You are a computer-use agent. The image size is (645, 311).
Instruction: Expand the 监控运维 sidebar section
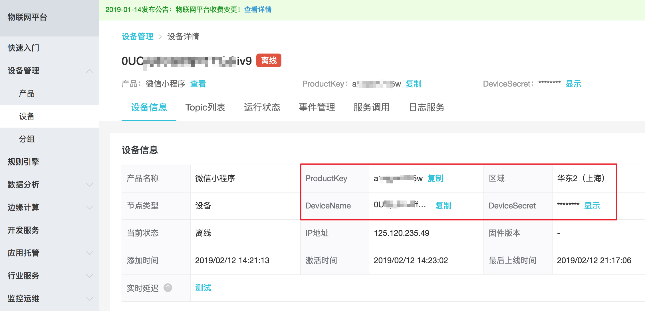[89, 298]
